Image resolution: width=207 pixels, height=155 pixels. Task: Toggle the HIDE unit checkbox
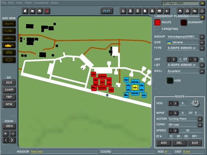pos(170,80)
